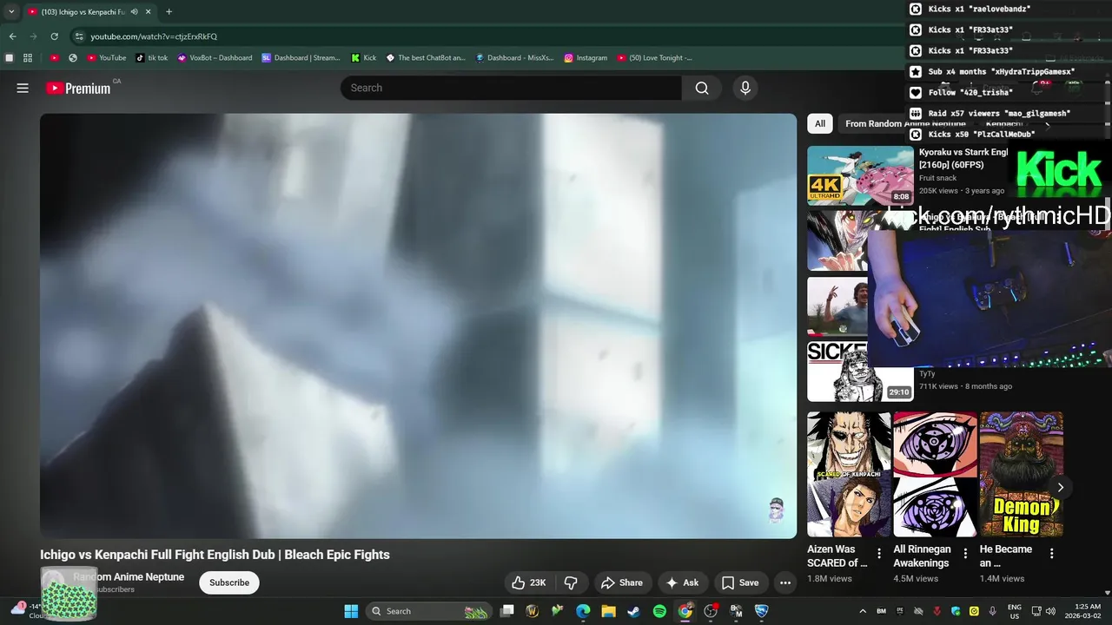
Task: Open options for Aizen Was SCARED short
Action: coord(879,554)
